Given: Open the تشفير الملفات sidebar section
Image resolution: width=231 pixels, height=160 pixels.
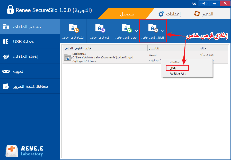Looking at the screenshot, I should pos(30,27).
